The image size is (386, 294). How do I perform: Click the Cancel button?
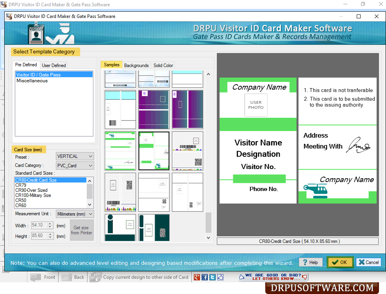369,262
